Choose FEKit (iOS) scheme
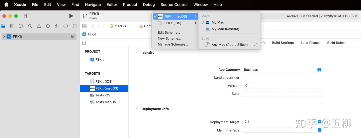 (175, 23)
